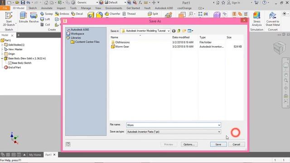Select the Split tool
The height and width of the screenshot is (163, 290).
[153, 14]
